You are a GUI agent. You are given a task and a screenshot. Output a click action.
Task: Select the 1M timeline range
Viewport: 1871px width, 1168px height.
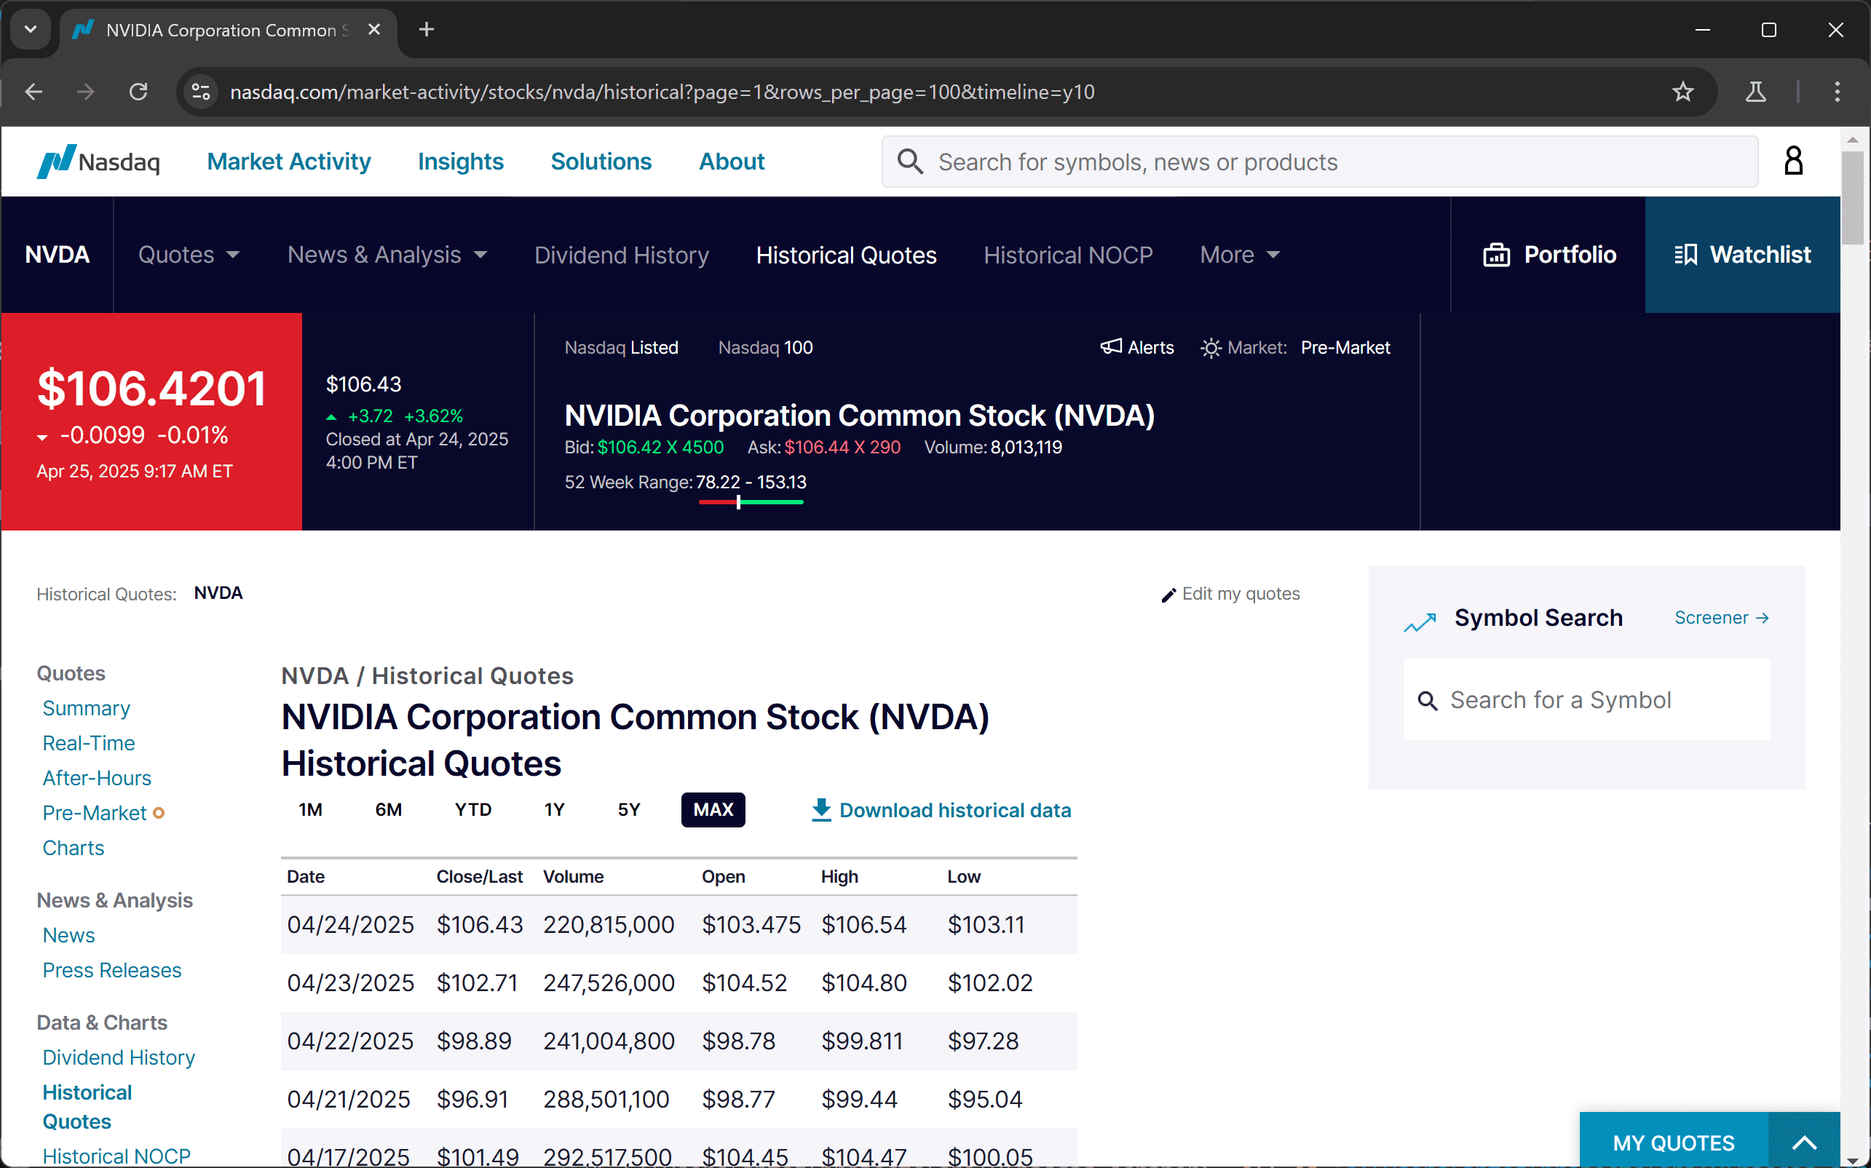click(x=310, y=809)
